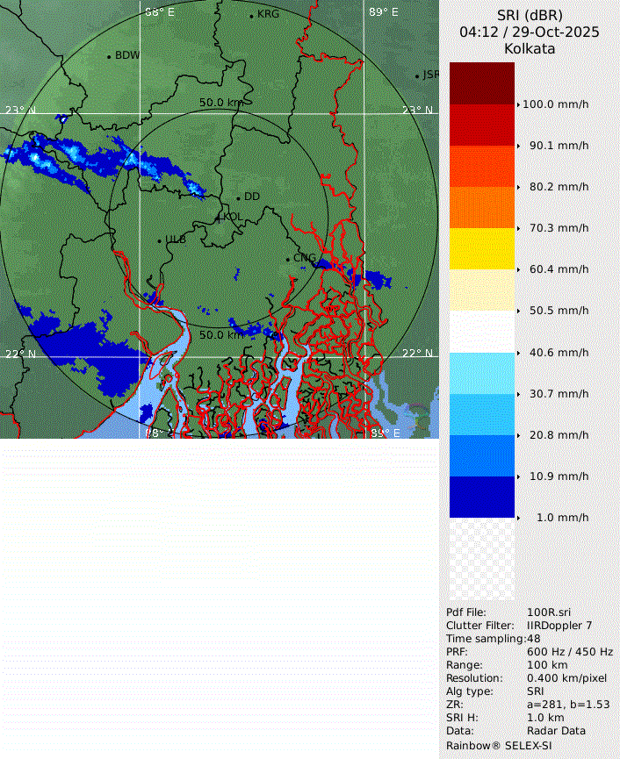
Task: Click the DD station marker
Action: click(238, 197)
